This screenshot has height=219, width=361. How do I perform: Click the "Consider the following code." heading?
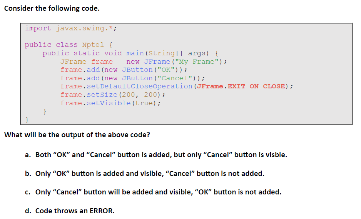(x=52, y=8)
